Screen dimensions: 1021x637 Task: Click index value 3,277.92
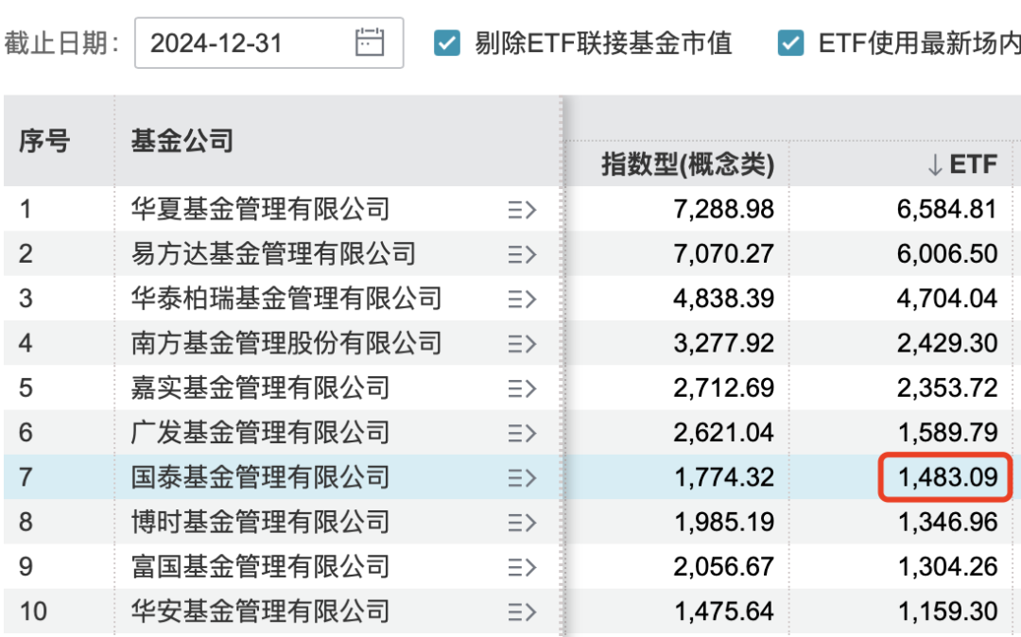point(723,343)
